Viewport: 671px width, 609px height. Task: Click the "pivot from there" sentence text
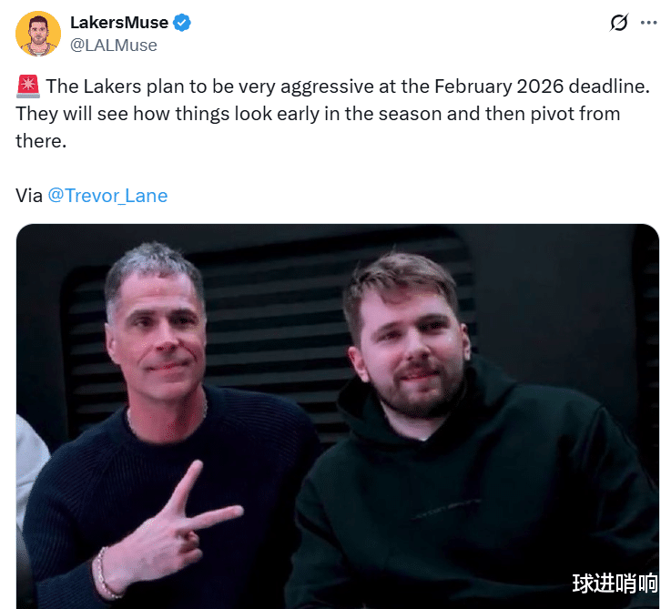tap(318, 127)
